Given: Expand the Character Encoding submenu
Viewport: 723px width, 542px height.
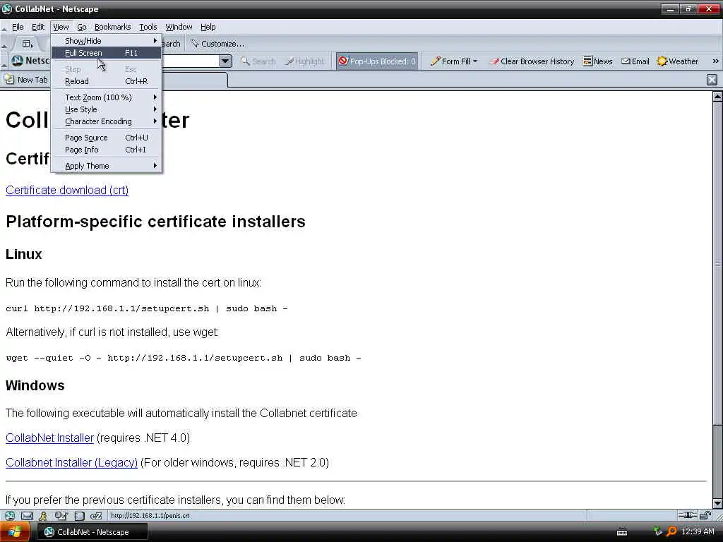Looking at the screenshot, I should click(106, 121).
